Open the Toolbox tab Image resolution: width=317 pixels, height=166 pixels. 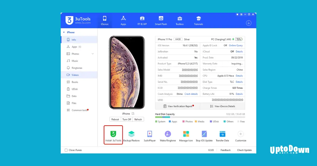[x=179, y=20]
